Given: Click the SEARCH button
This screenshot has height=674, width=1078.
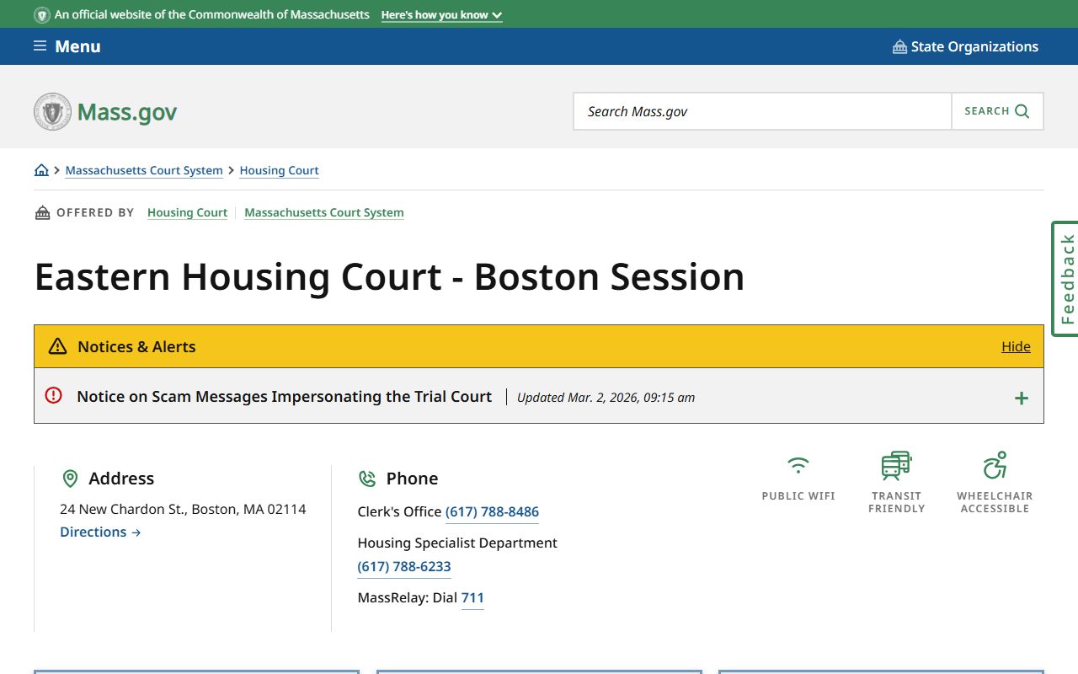Looking at the screenshot, I should pyautogui.click(x=997, y=111).
